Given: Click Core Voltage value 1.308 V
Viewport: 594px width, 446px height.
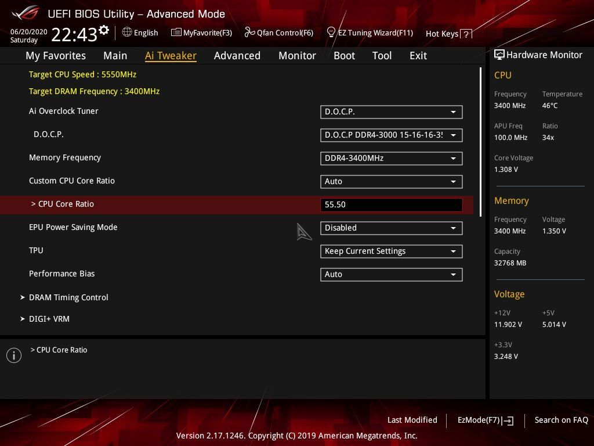Looking at the screenshot, I should 506,170.
